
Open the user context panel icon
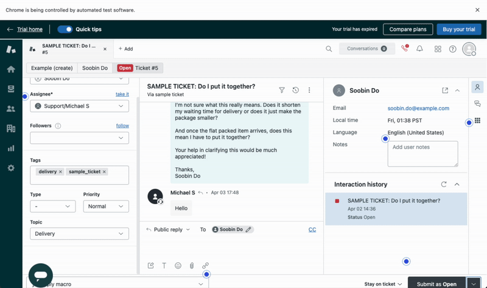point(477,87)
